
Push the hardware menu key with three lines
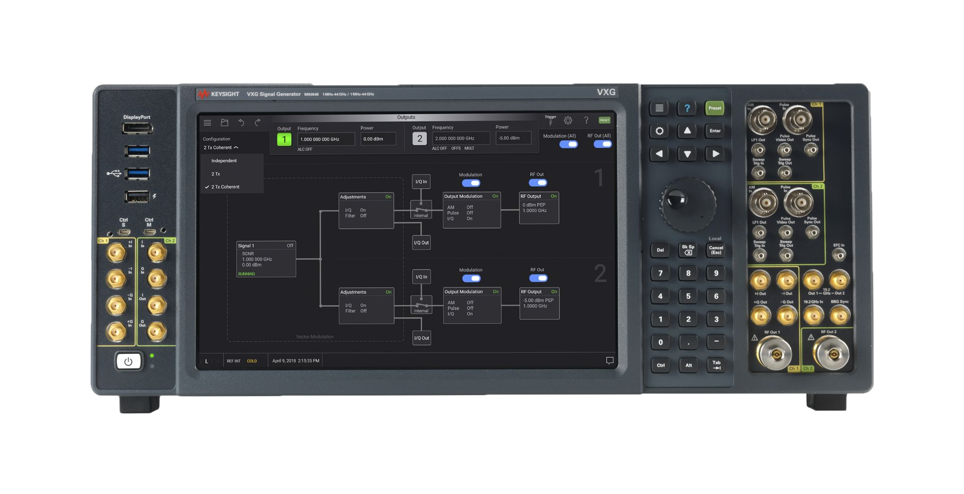point(659,108)
